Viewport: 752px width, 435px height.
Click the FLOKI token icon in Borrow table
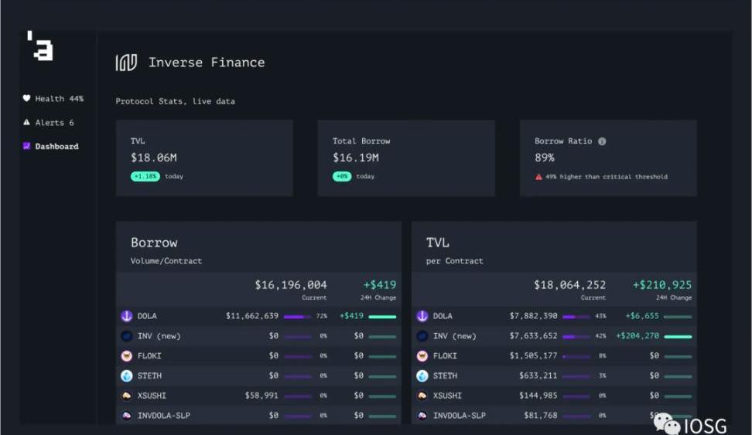click(x=127, y=356)
